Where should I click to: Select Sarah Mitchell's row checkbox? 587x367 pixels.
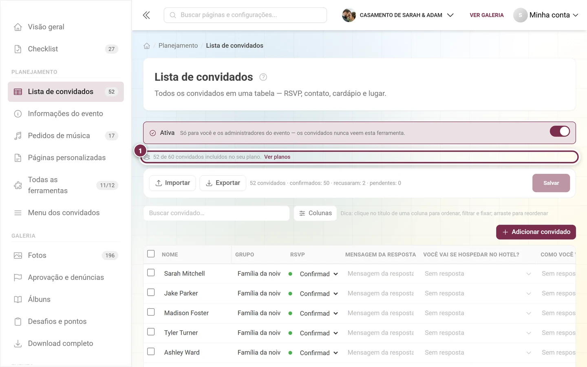click(x=151, y=272)
